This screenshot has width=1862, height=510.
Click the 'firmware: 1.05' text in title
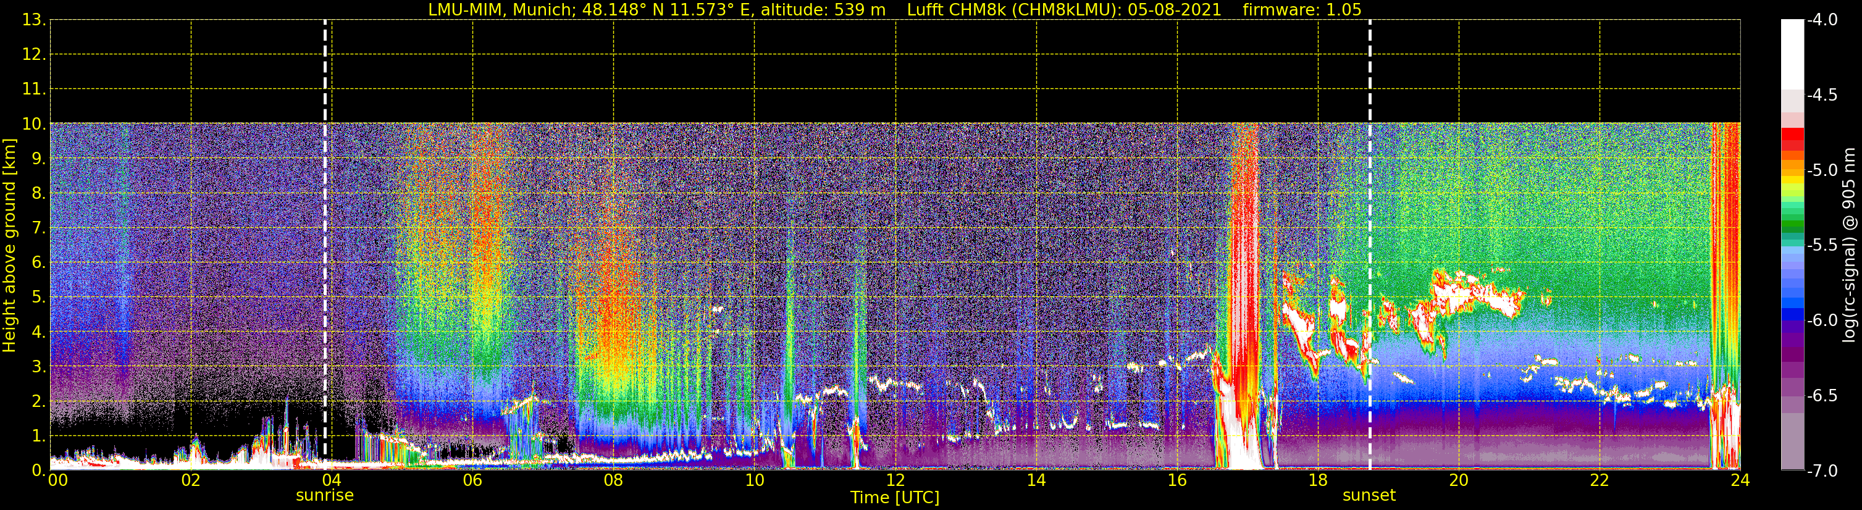(x=1302, y=10)
